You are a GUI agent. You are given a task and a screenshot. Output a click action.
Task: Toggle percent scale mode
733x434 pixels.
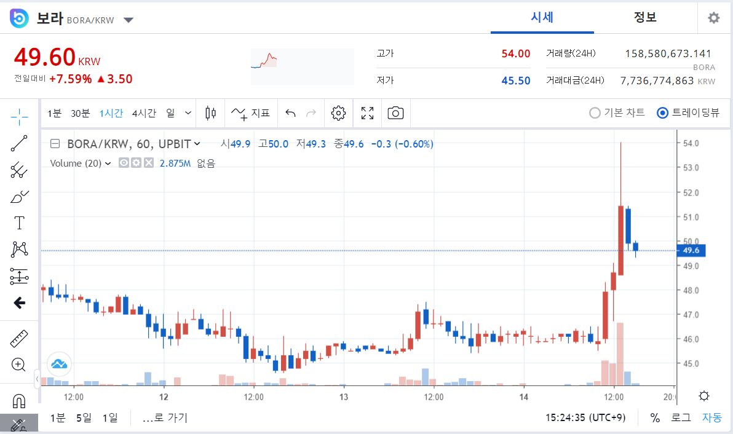click(655, 417)
